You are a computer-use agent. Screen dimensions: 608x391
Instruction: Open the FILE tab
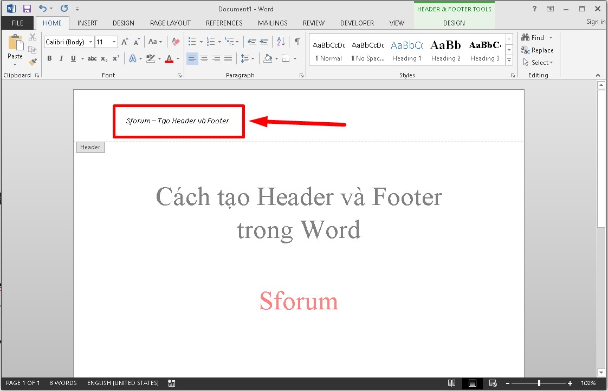coord(17,23)
